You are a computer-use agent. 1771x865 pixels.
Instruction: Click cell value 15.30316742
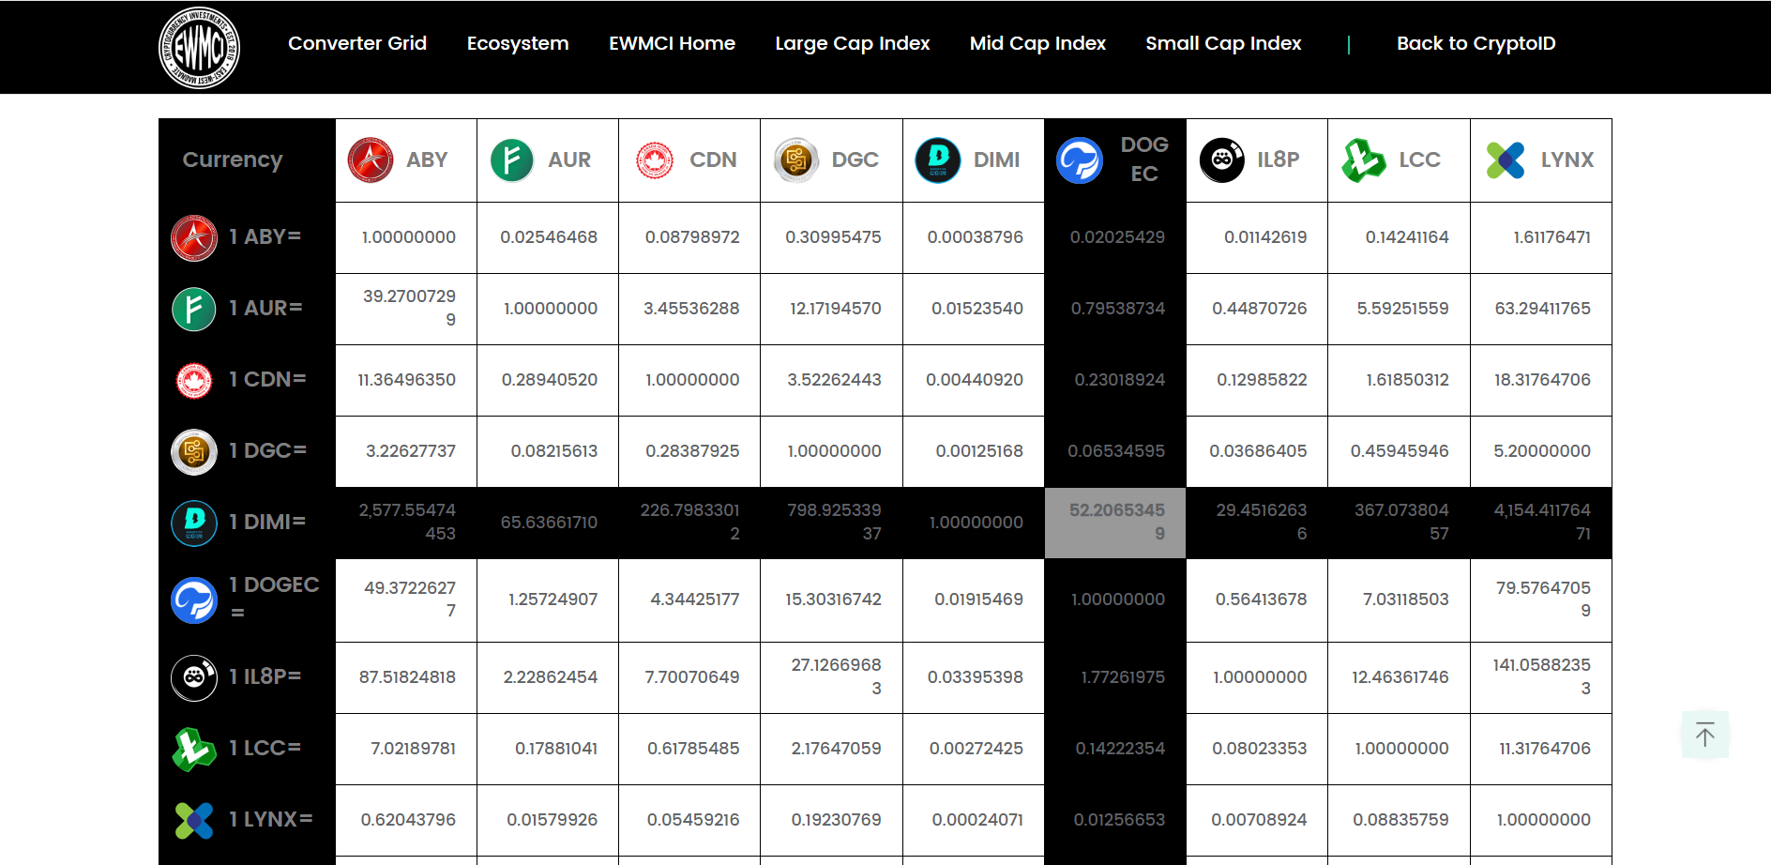pos(833,599)
